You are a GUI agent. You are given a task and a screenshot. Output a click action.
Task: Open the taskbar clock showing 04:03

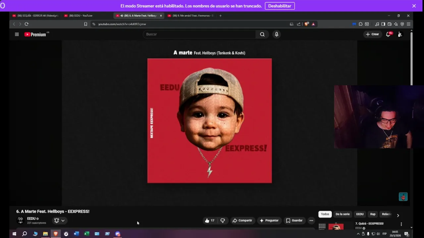395,234
